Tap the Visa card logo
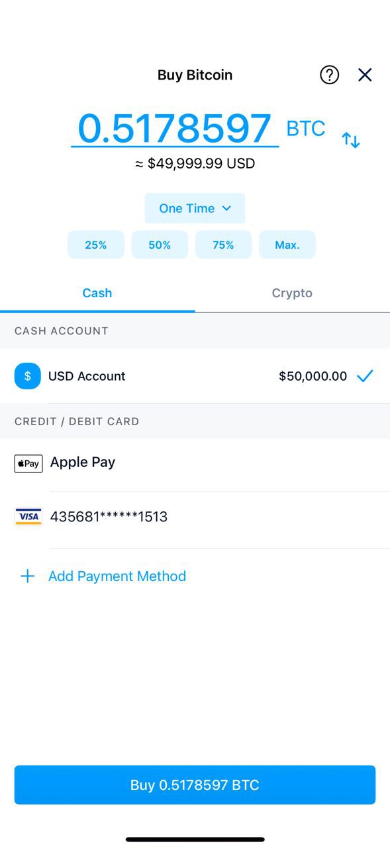The image size is (390, 849). (28, 517)
